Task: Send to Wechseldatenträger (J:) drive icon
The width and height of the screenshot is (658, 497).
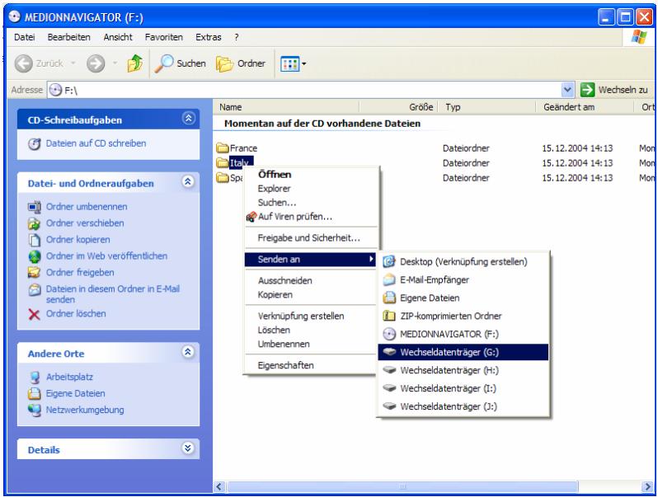Action: 389,406
